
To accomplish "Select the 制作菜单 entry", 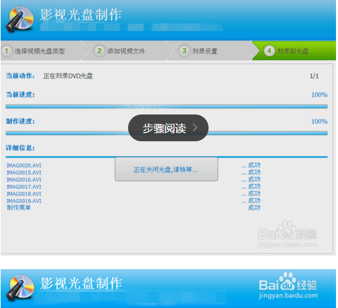I will pos(19,208).
